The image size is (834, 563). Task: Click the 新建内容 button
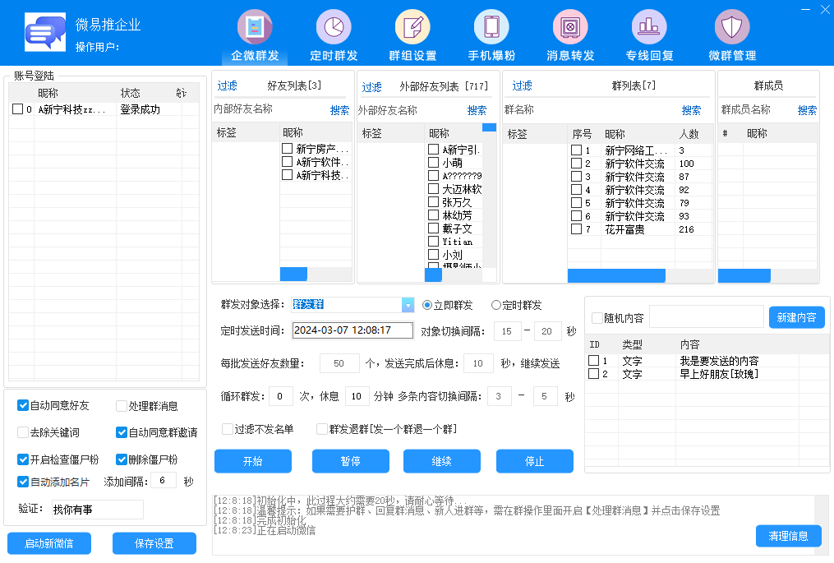(x=796, y=317)
